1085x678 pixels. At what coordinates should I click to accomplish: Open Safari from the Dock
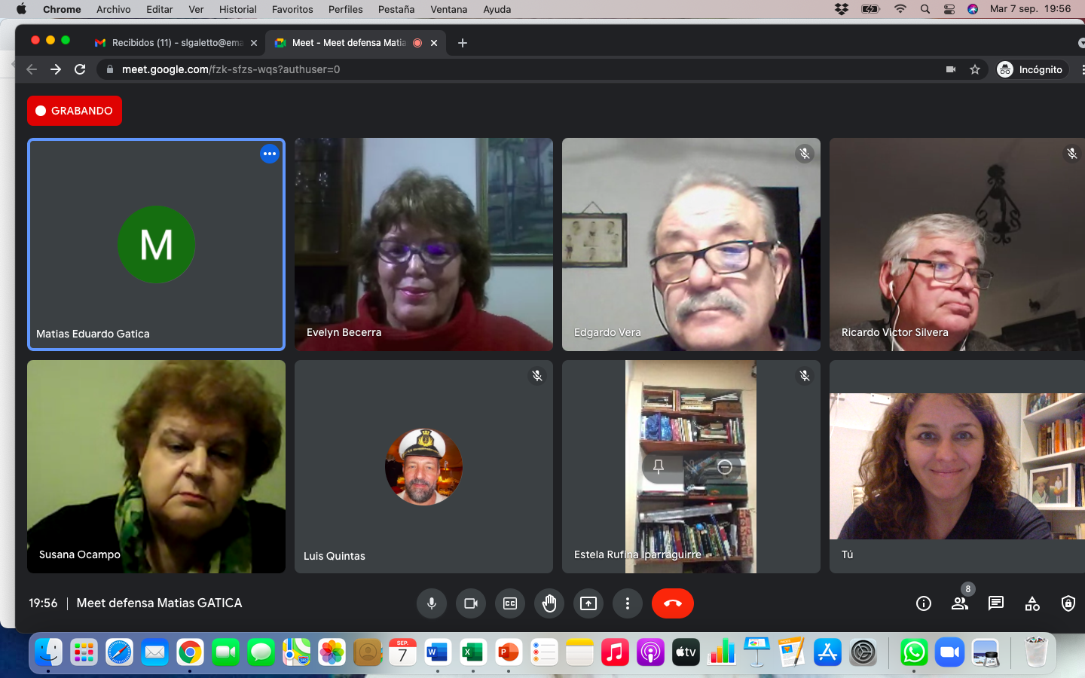coord(119,652)
